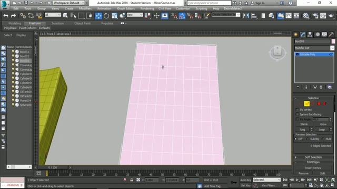Toggle Percent Snap icon
337x189 pixels.
190,16
